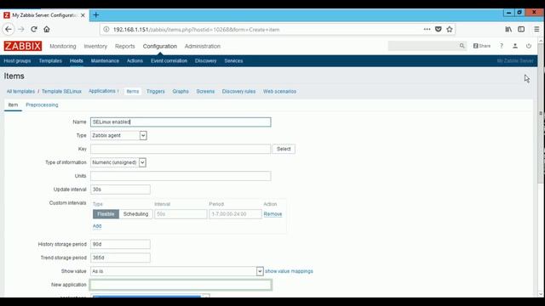Image resolution: width=545 pixels, height=306 pixels.
Task: Click the New application field
Action: click(181, 285)
